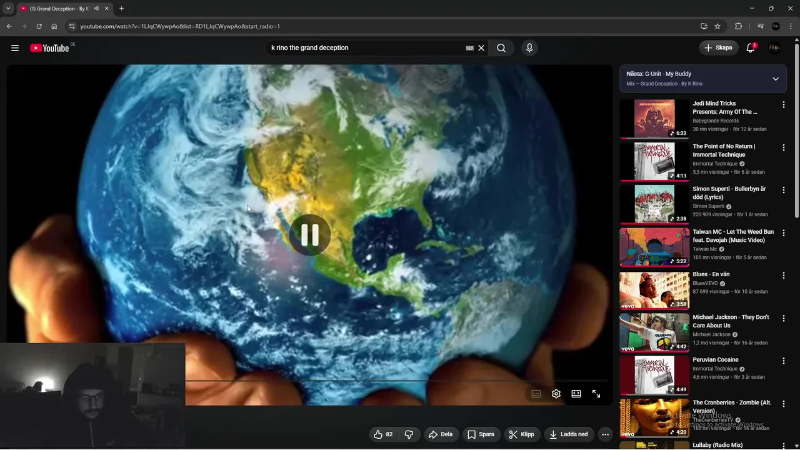Open browser menu three dots
Viewport: 800px width, 450px height.
(791, 26)
